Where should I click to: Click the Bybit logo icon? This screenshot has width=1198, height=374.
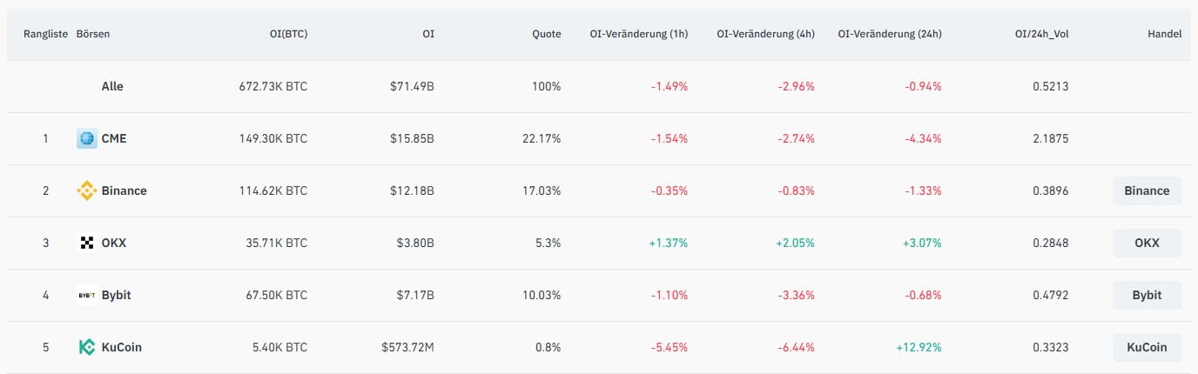click(86, 295)
